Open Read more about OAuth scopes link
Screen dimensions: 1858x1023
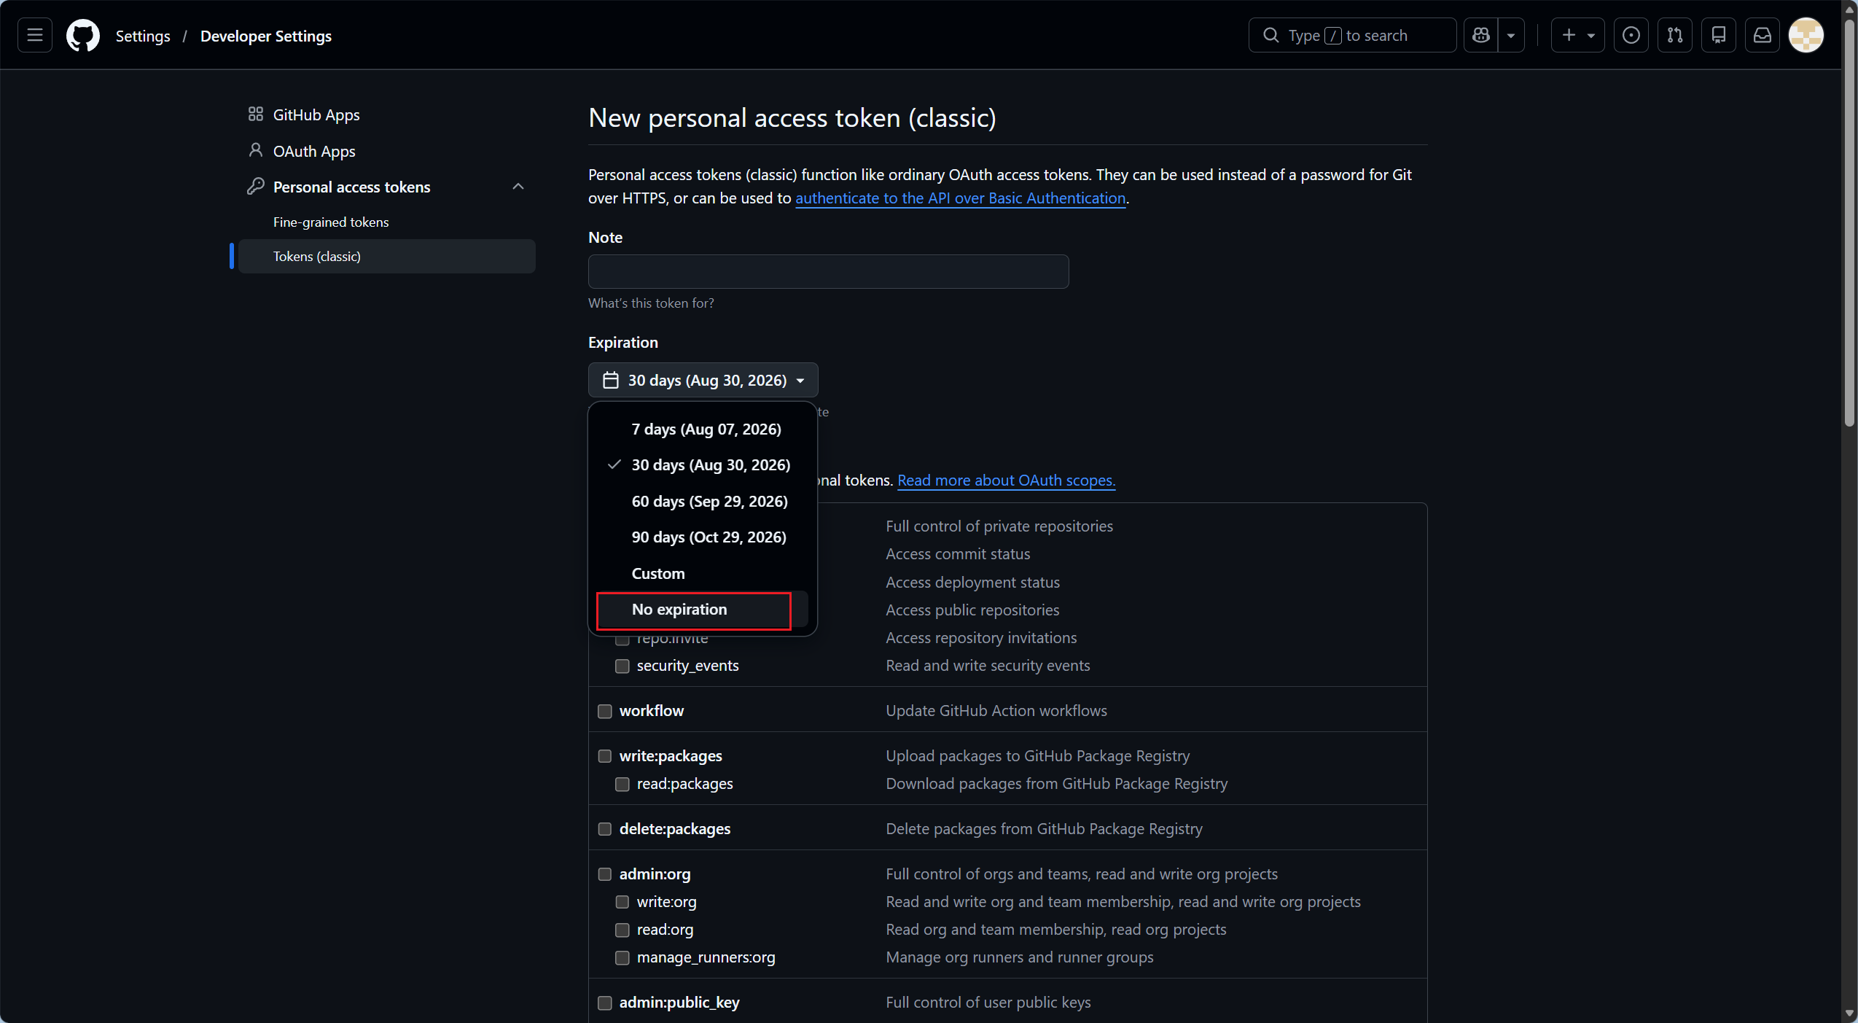1007,481
